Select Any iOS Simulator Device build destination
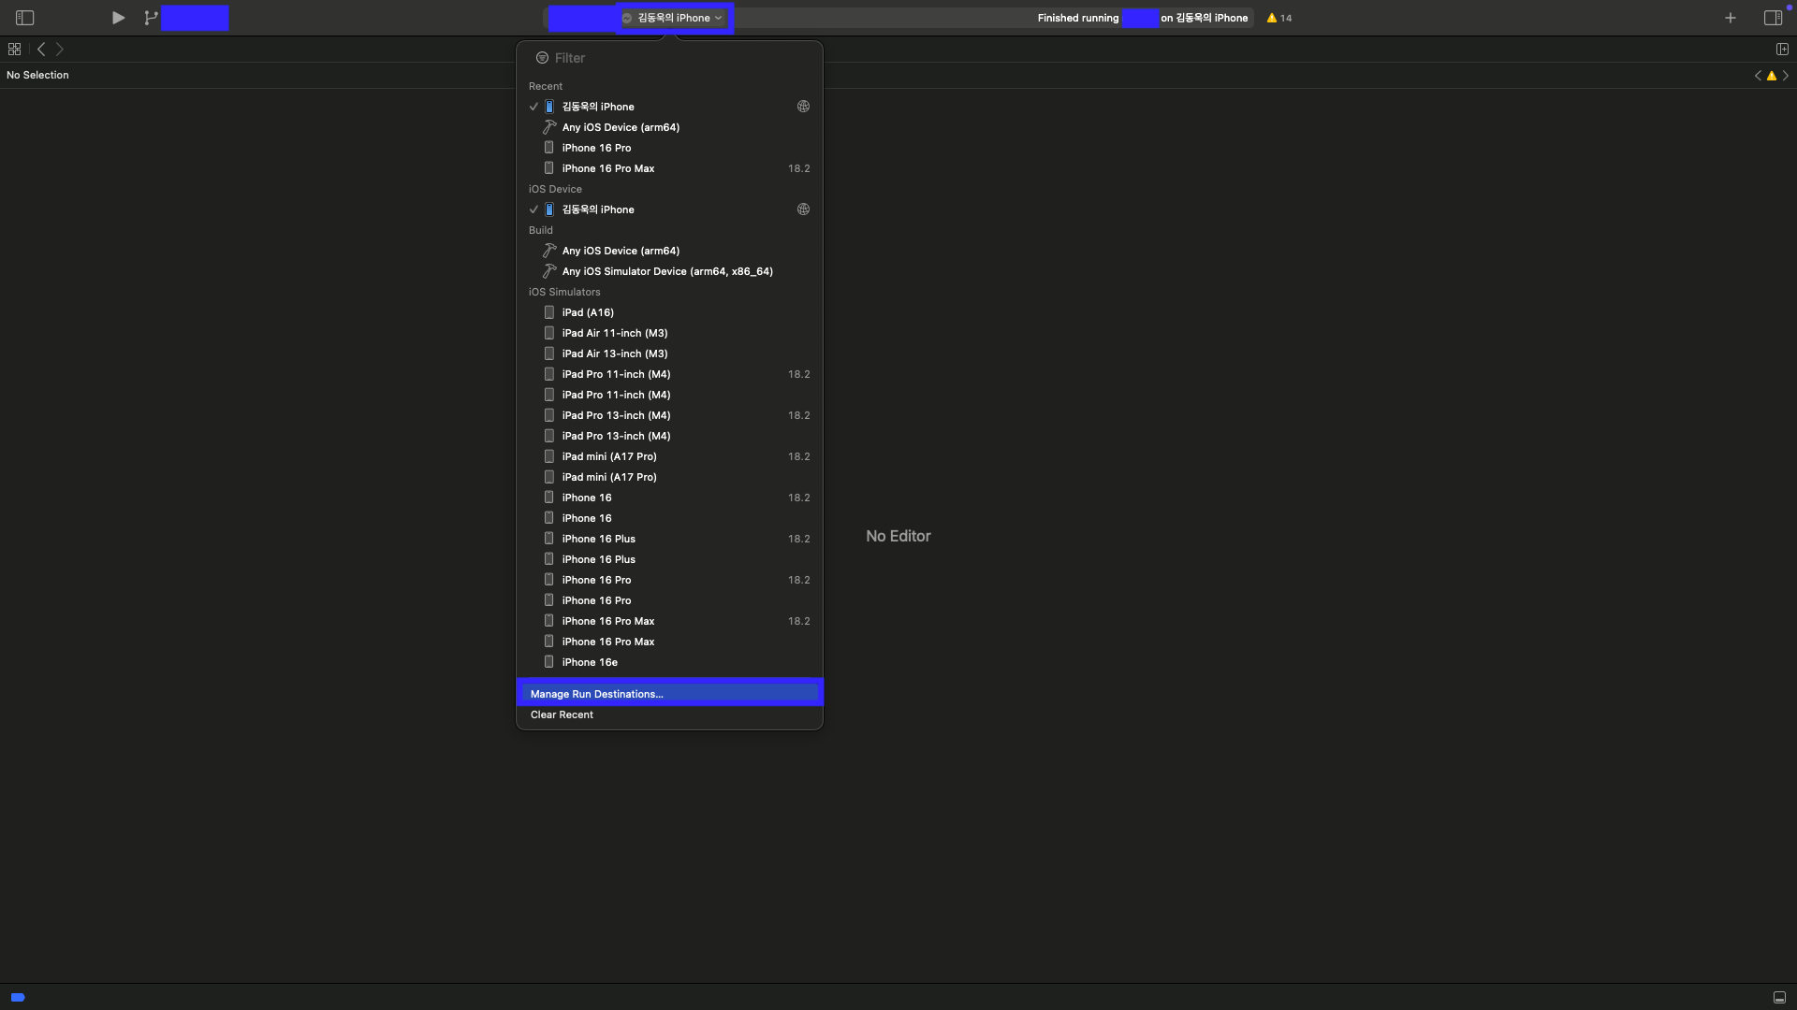Viewport: 1797px width, 1010px height. point(666,271)
